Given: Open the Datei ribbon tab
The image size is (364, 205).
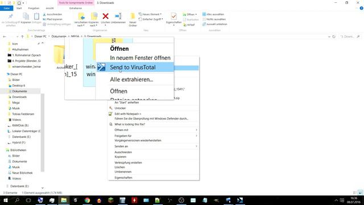Looking at the screenshot, I should point(6,8).
